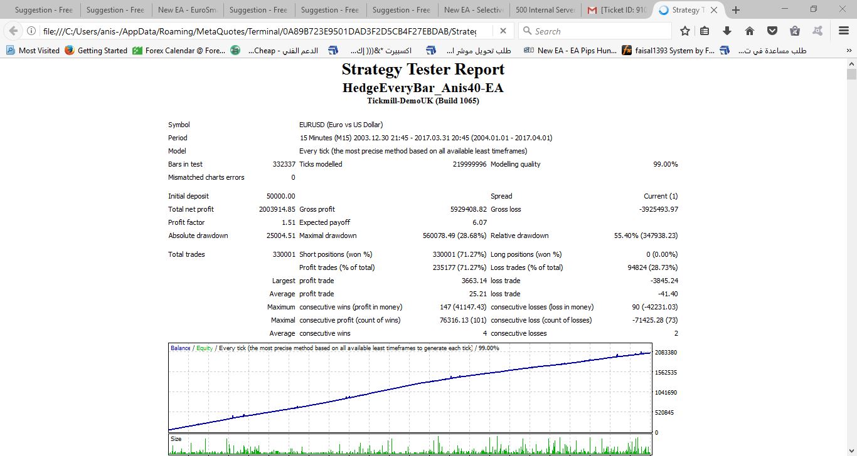
Task: Open Getting Started bookmark
Action: click(x=96, y=51)
